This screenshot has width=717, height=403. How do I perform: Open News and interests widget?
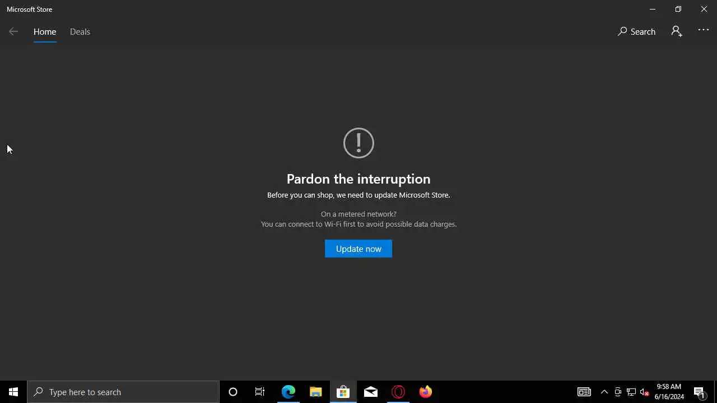point(584,392)
